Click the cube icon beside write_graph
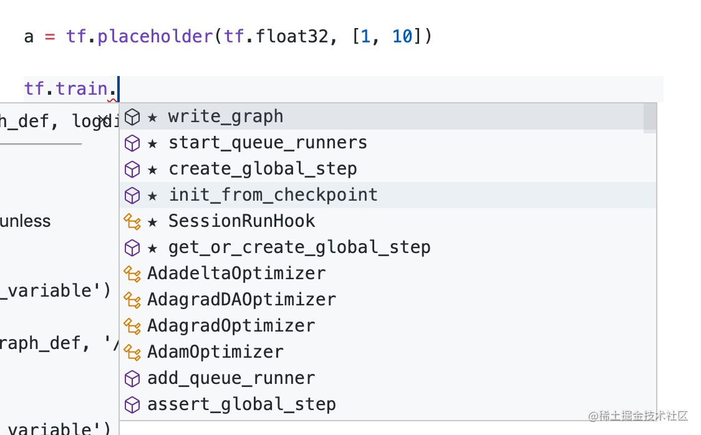The height and width of the screenshot is (435, 701). pyautogui.click(x=132, y=117)
